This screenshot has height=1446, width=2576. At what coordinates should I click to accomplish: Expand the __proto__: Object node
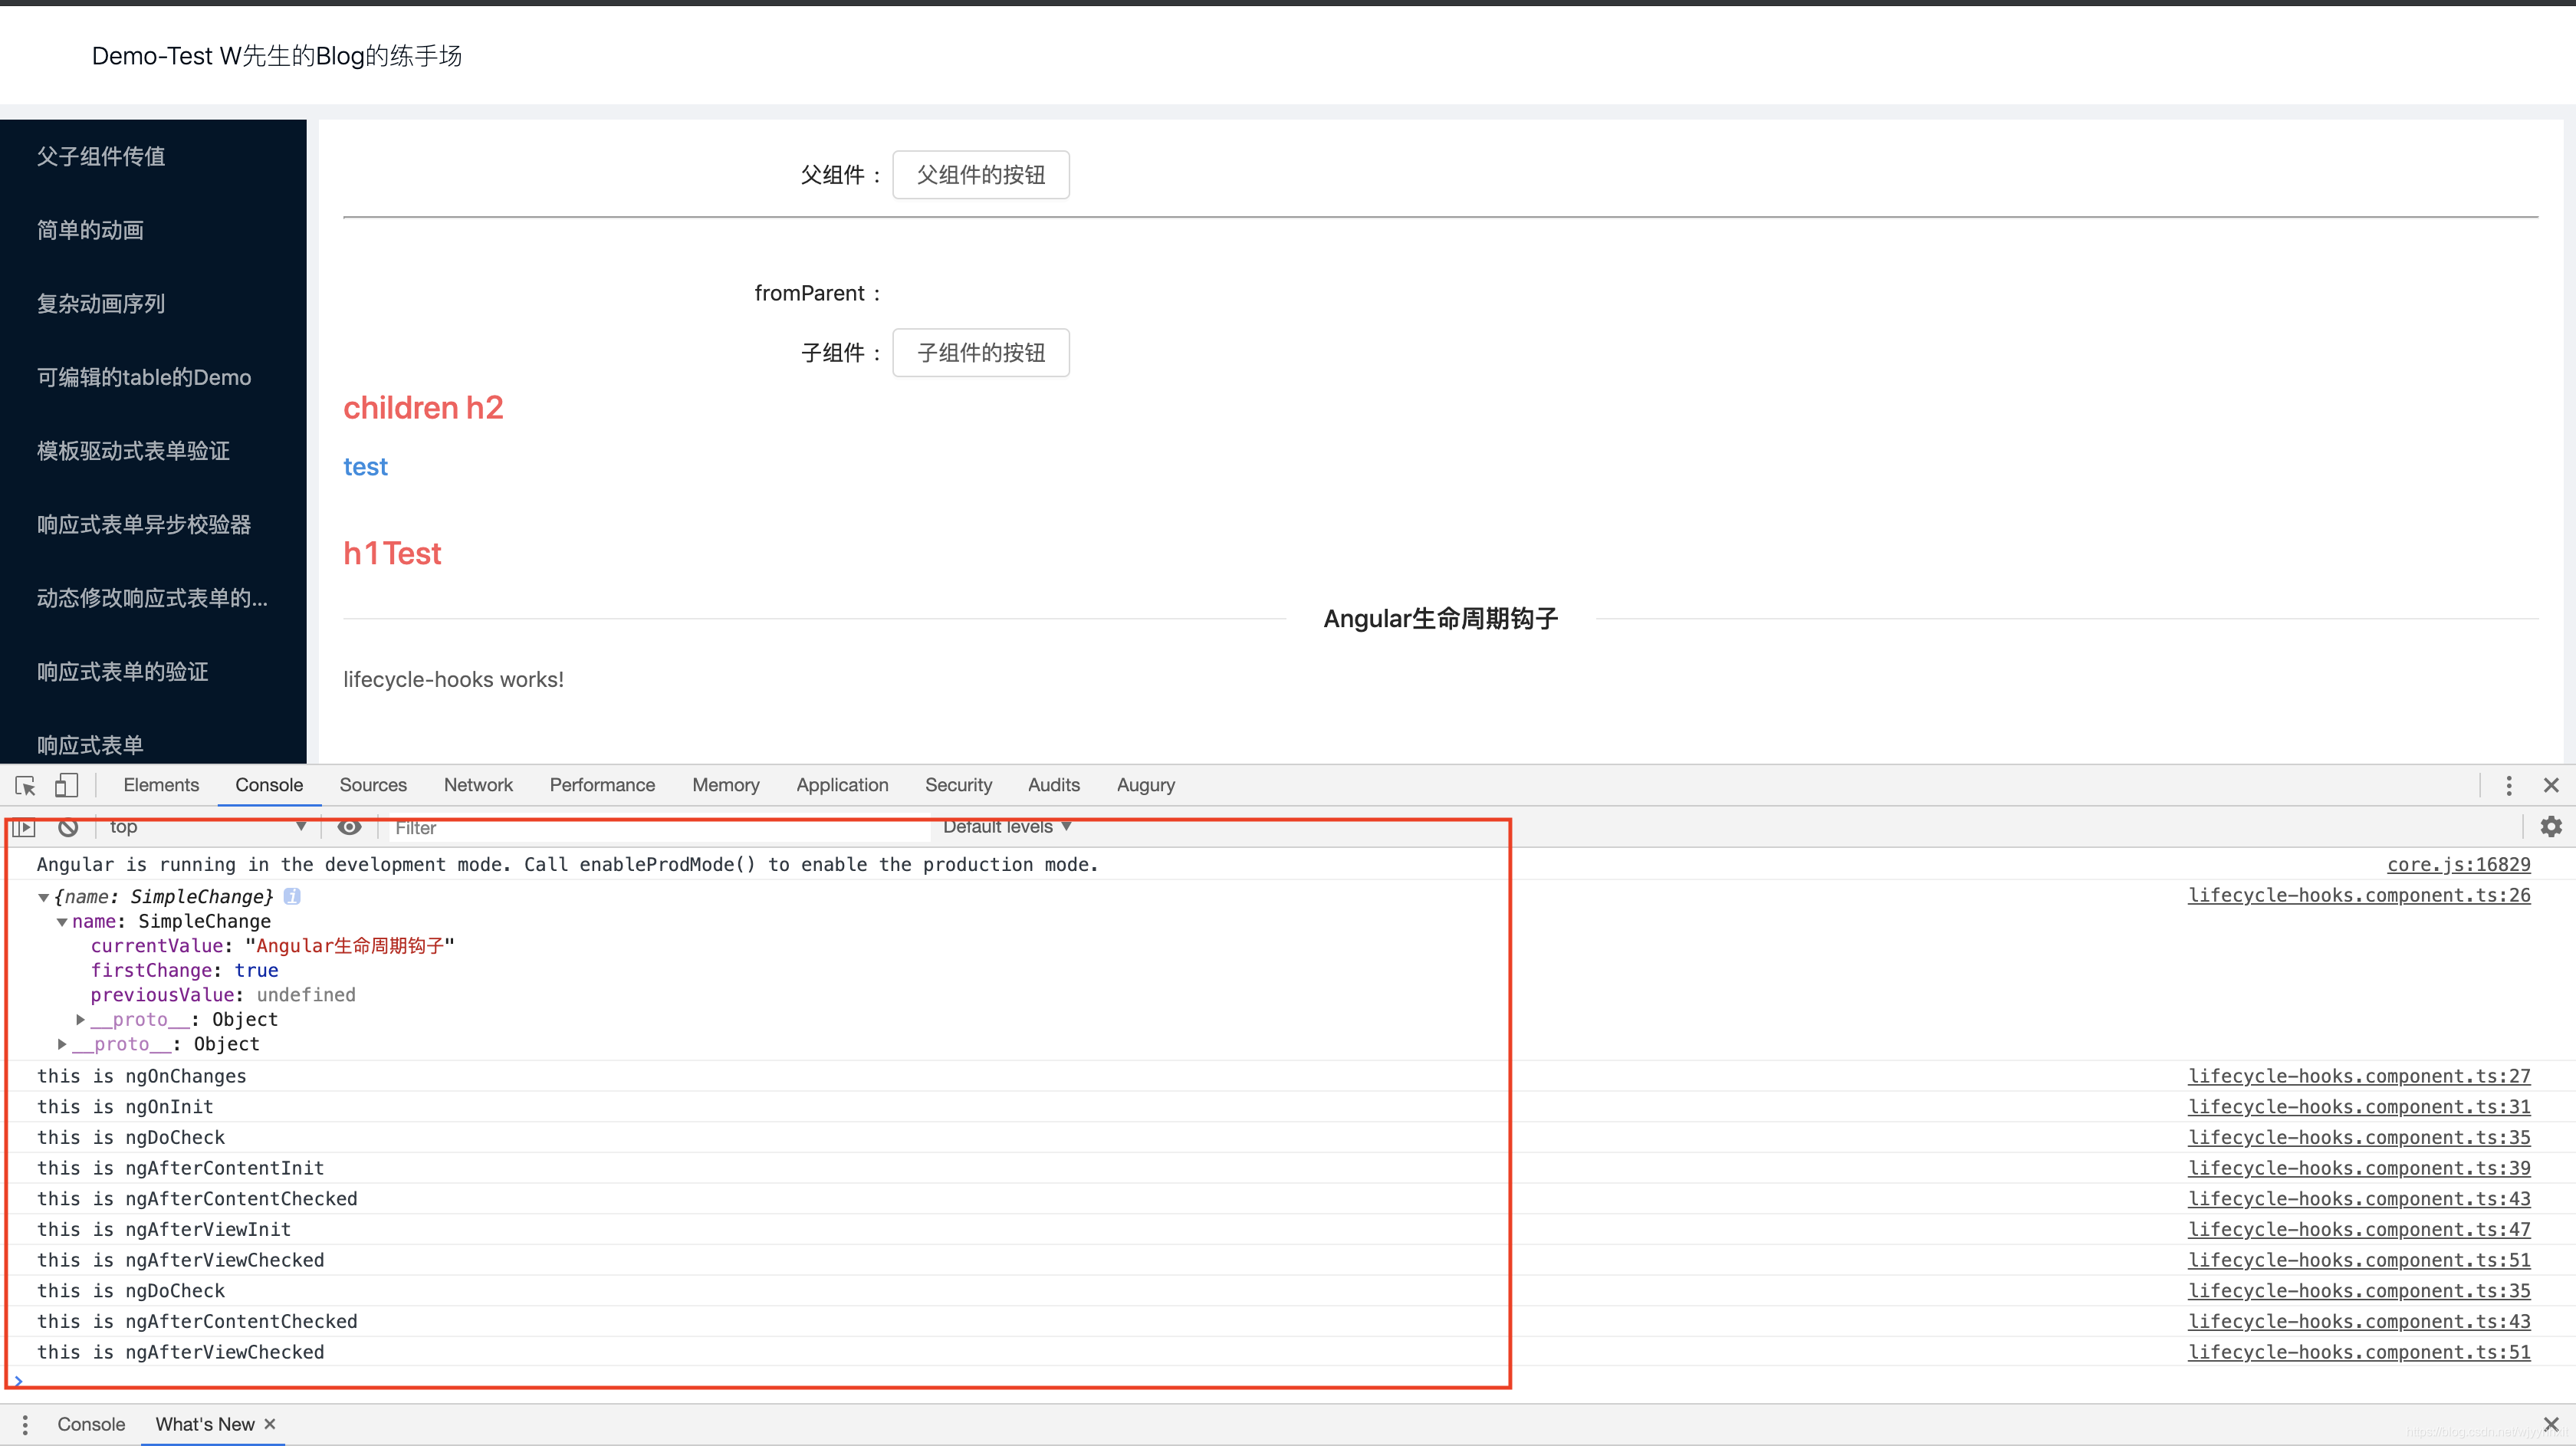click(x=80, y=1017)
